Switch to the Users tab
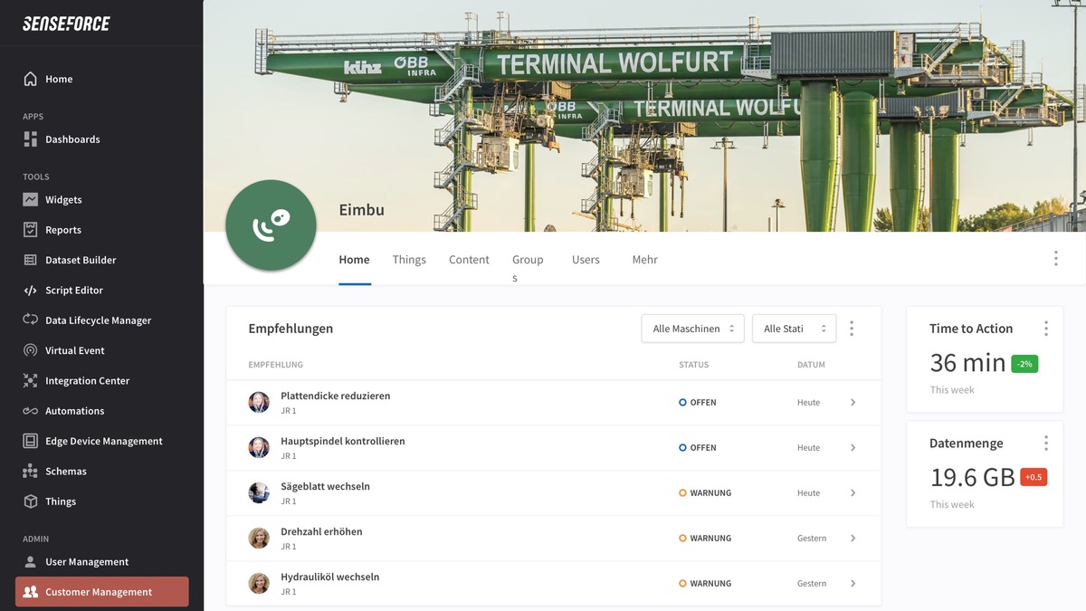1086x611 pixels. [586, 260]
